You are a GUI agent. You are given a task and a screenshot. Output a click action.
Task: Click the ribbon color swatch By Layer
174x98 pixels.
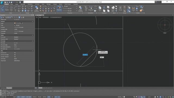pyautogui.click(x=63, y=7)
